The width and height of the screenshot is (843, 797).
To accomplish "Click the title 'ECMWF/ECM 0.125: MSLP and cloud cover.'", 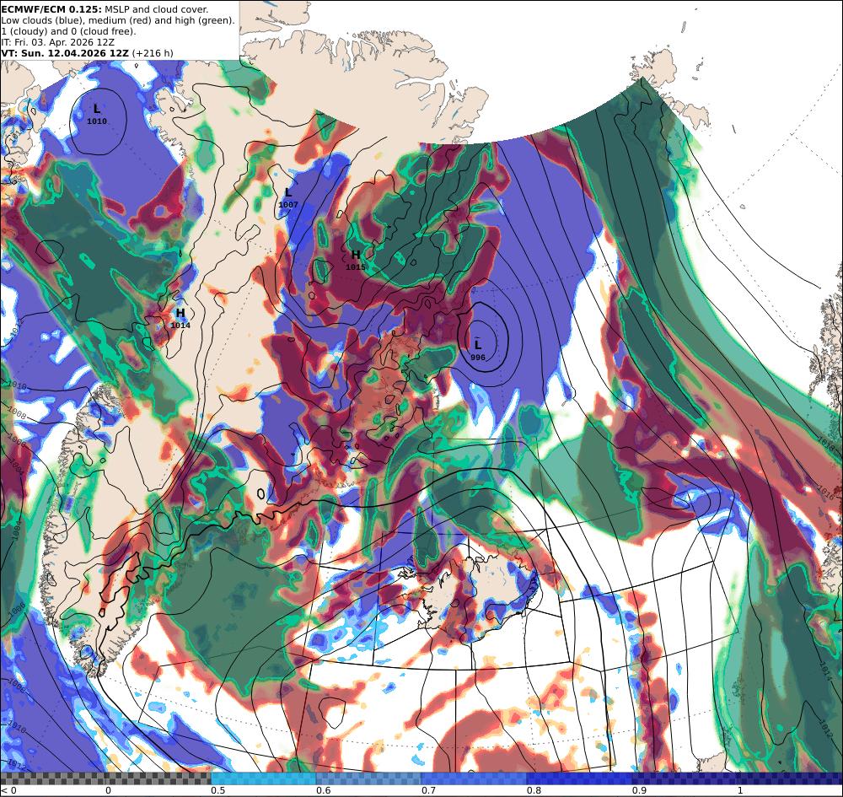I will coord(105,9).
